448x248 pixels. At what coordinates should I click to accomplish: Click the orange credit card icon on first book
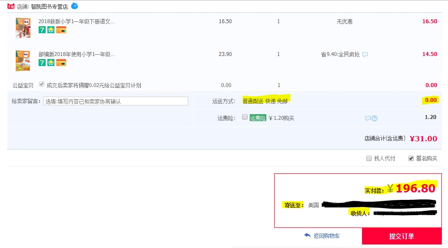click(x=61, y=30)
